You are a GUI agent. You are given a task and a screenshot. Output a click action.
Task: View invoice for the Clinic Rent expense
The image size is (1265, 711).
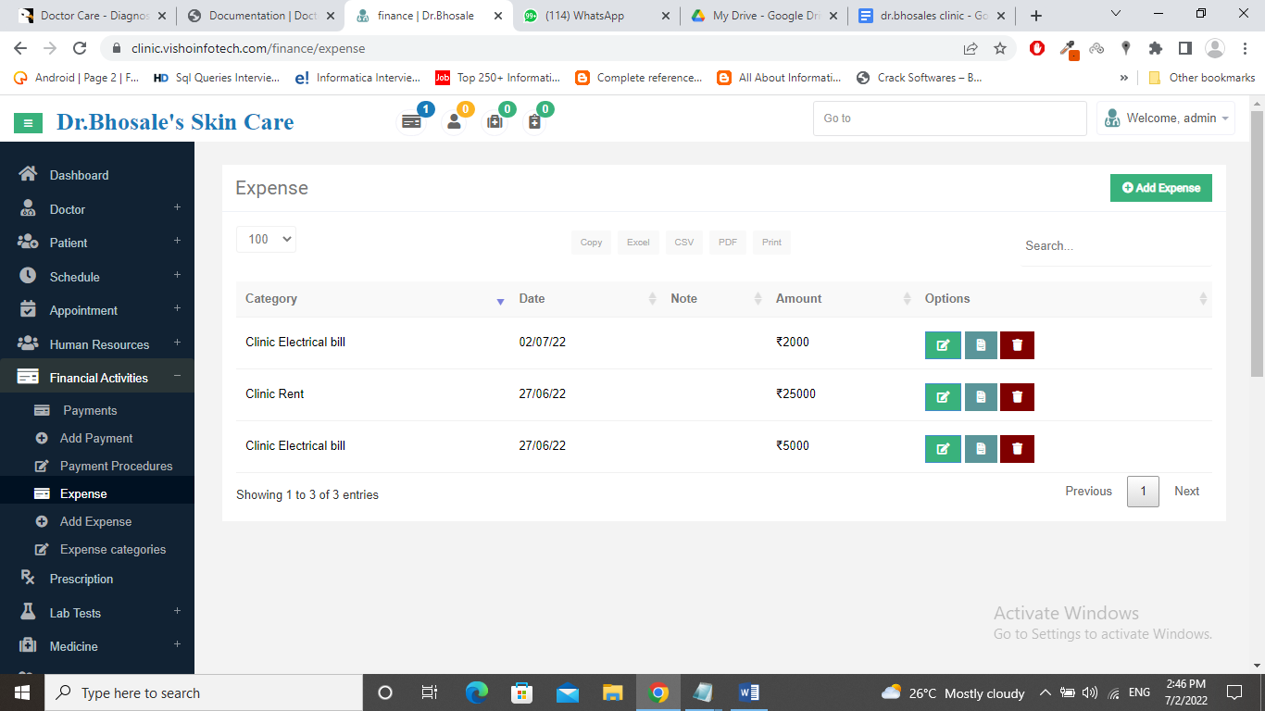pyautogui.click(x=981, y=397)
